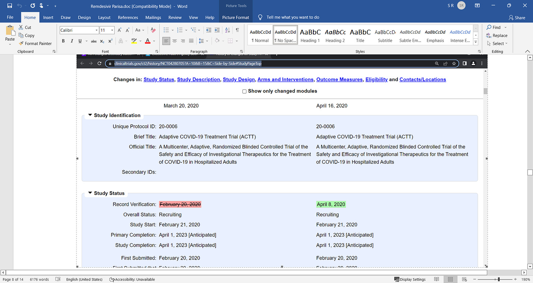533x283 pixels.
Task: Open Ribbon Display Options icon in title bar
Action: click(x=477, y=6)
